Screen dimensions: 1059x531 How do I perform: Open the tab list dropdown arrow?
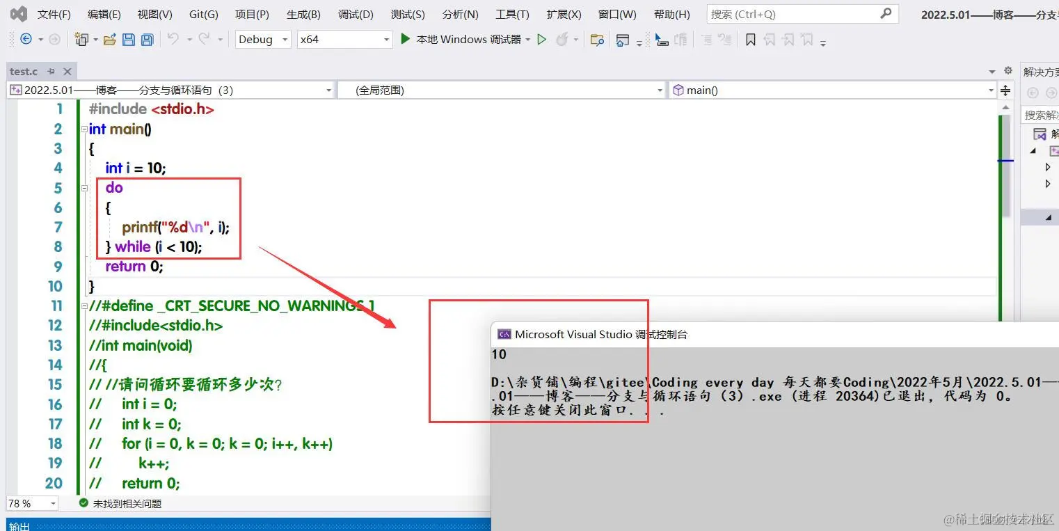click(x=992, y=72)
